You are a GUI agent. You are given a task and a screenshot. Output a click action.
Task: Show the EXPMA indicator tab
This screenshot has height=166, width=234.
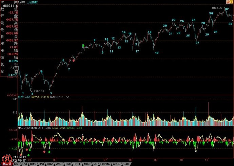pyautogui.click(x=103, y=164)
